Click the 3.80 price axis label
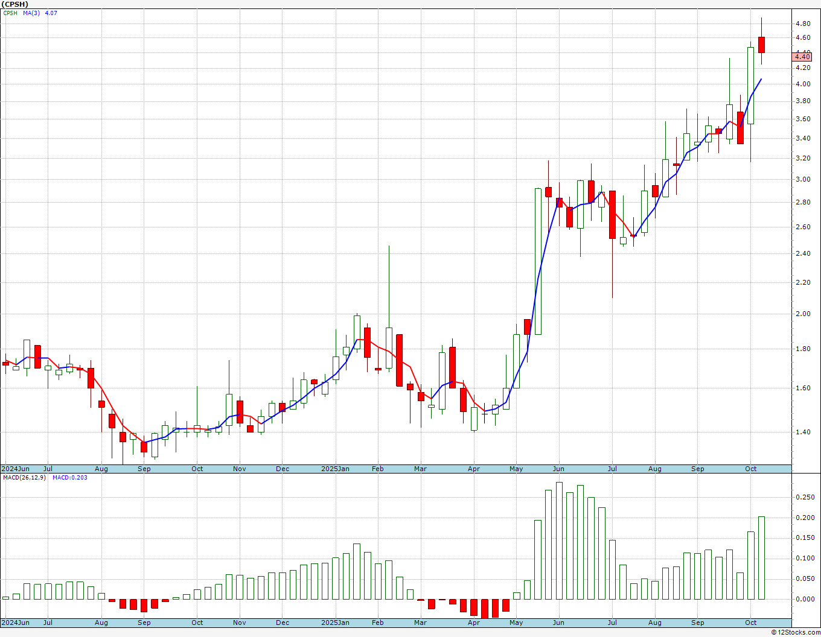The image size is (821, 637). (x=803, y=101)
